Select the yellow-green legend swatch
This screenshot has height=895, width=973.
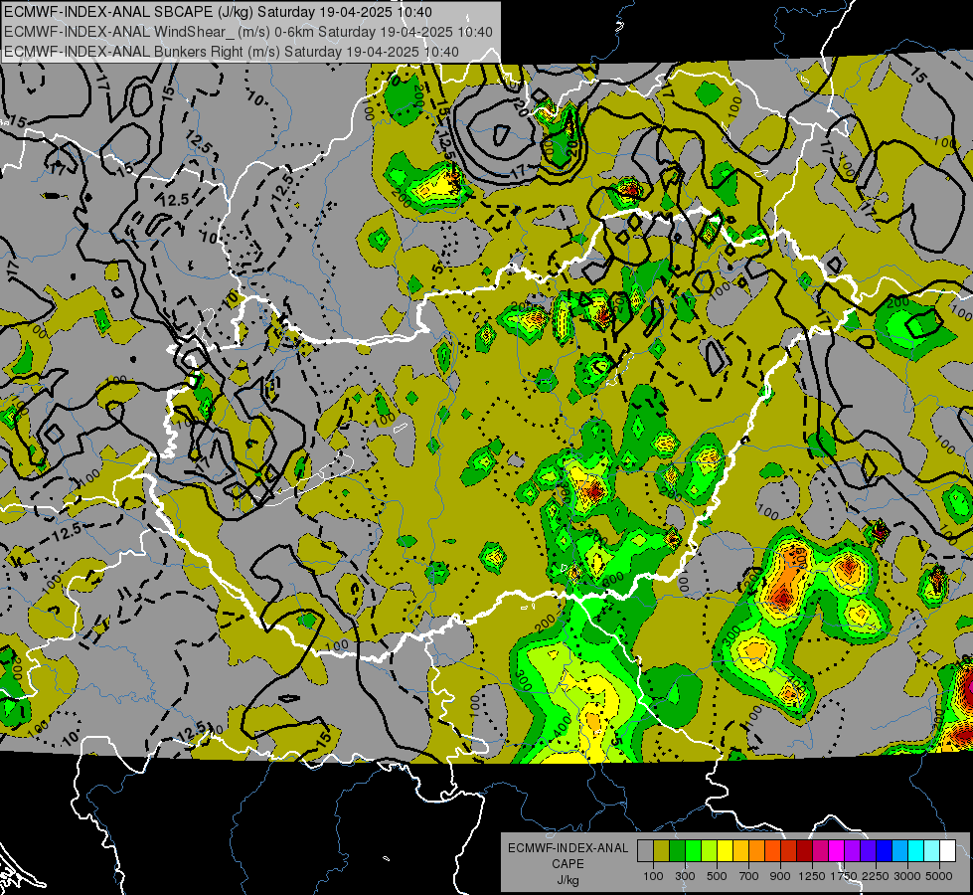(x=710, y=851)
